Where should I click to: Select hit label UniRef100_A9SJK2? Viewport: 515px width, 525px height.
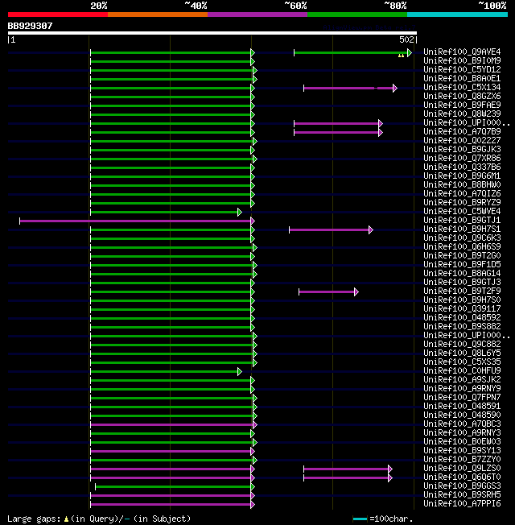tap(462, 380)
